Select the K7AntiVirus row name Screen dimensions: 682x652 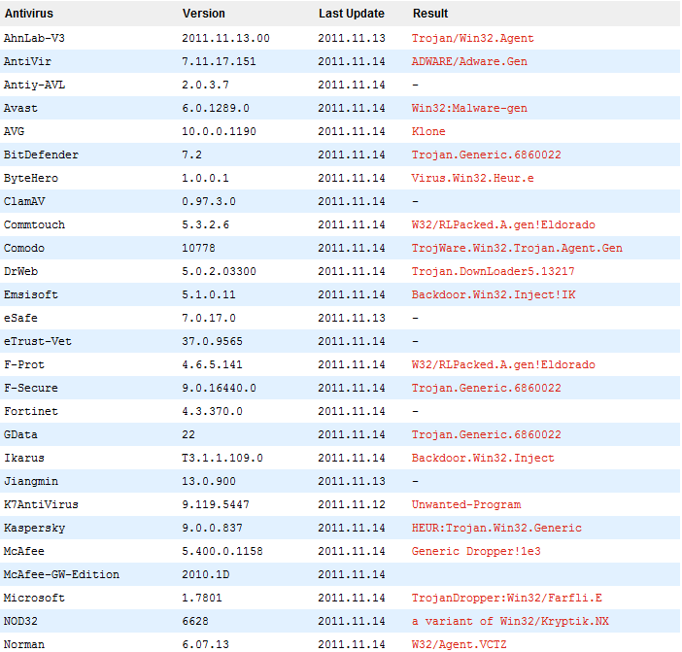point(41,505)
